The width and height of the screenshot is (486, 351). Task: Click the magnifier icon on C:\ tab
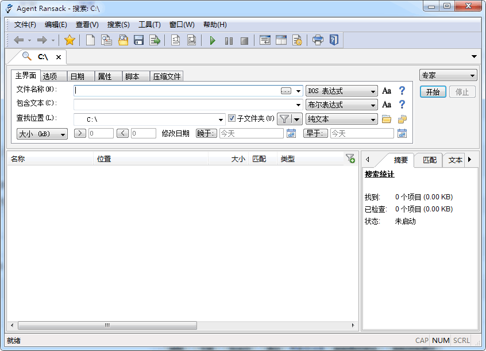pos(26,56)
